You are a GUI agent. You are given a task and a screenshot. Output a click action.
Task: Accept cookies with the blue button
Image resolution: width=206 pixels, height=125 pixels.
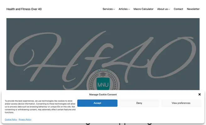tap(97, 103)
